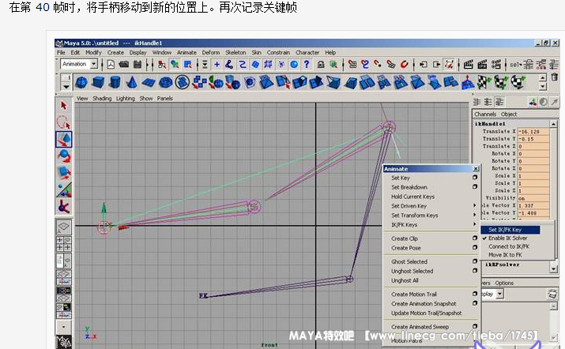This screenshot has width=565, height=349.
Task: Choose Move IK to FK
Action: click(505, 254)
